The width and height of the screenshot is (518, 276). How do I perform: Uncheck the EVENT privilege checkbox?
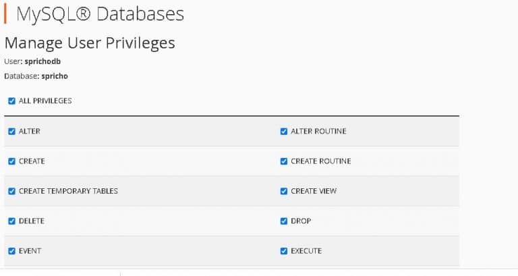pos(12,251)
